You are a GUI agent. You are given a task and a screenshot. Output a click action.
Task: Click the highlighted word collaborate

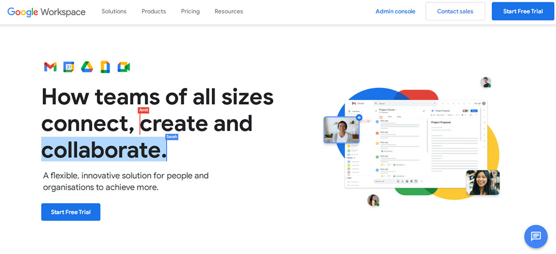pos(104,149)
